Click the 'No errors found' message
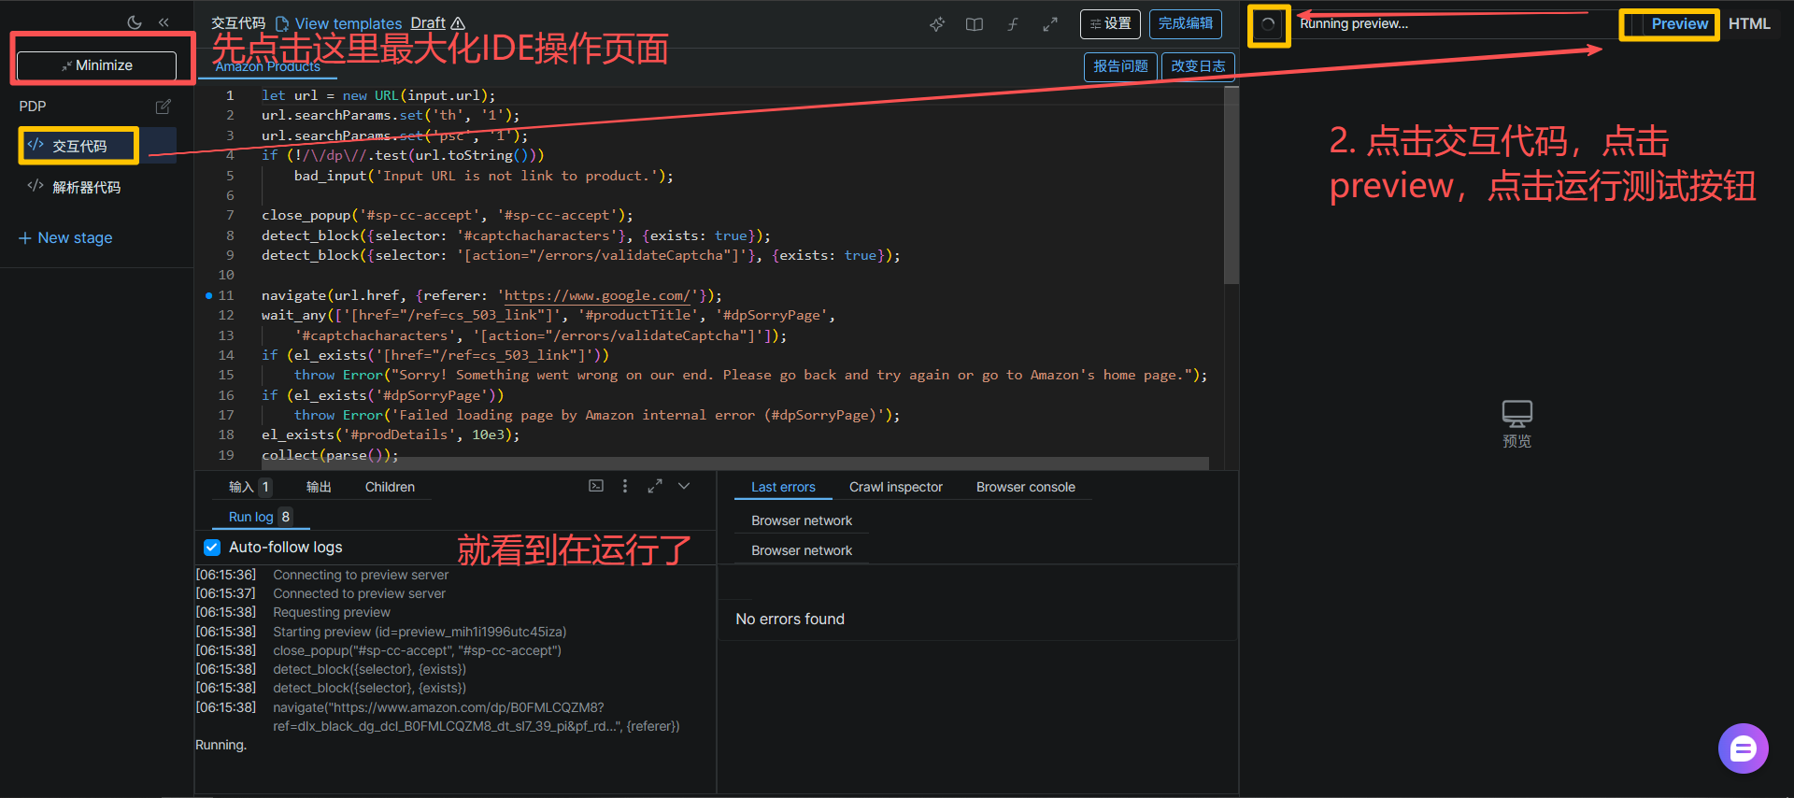Image resolution: width=1794 pixels, height=798 pixels. point(790,619)
